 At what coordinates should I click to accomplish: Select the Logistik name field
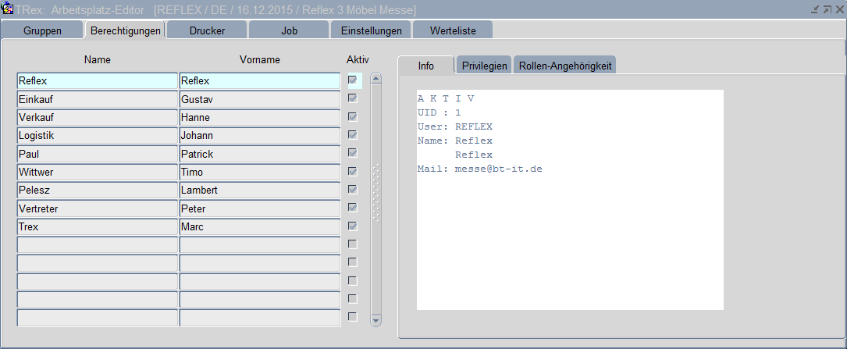pos(97,136)
